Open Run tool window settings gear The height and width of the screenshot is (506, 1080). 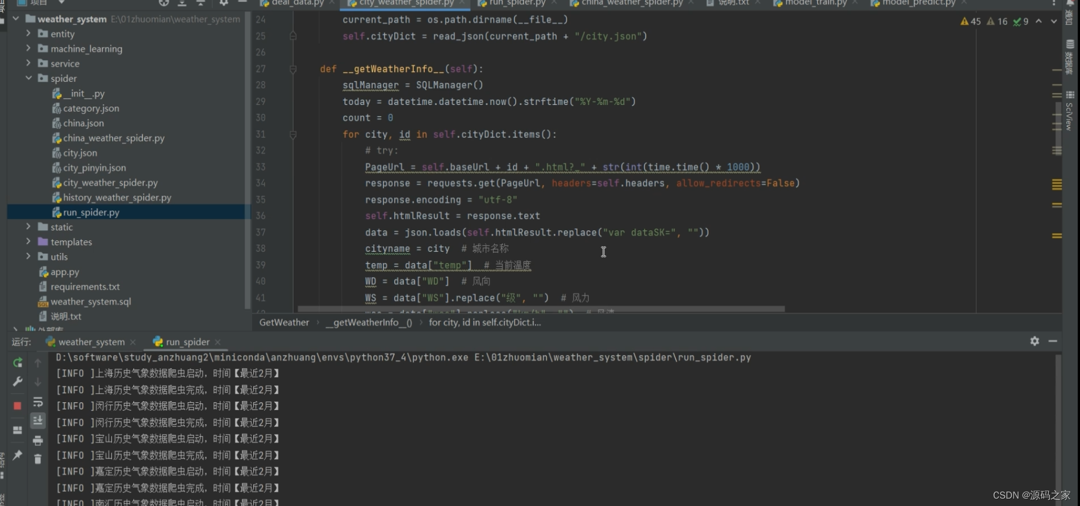tap(1035, 341)
